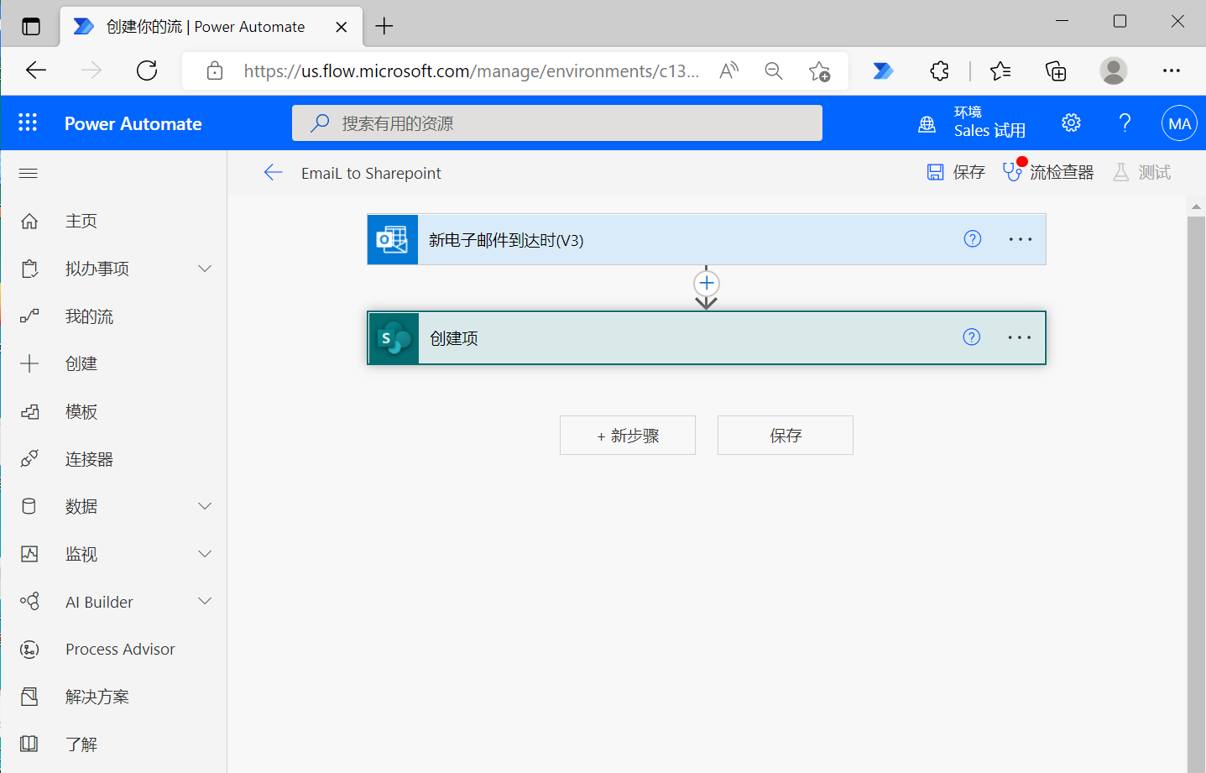Click the 连接器 plug icon
The height and width of the screenshot is (773, 1206).
pos(29,459)
